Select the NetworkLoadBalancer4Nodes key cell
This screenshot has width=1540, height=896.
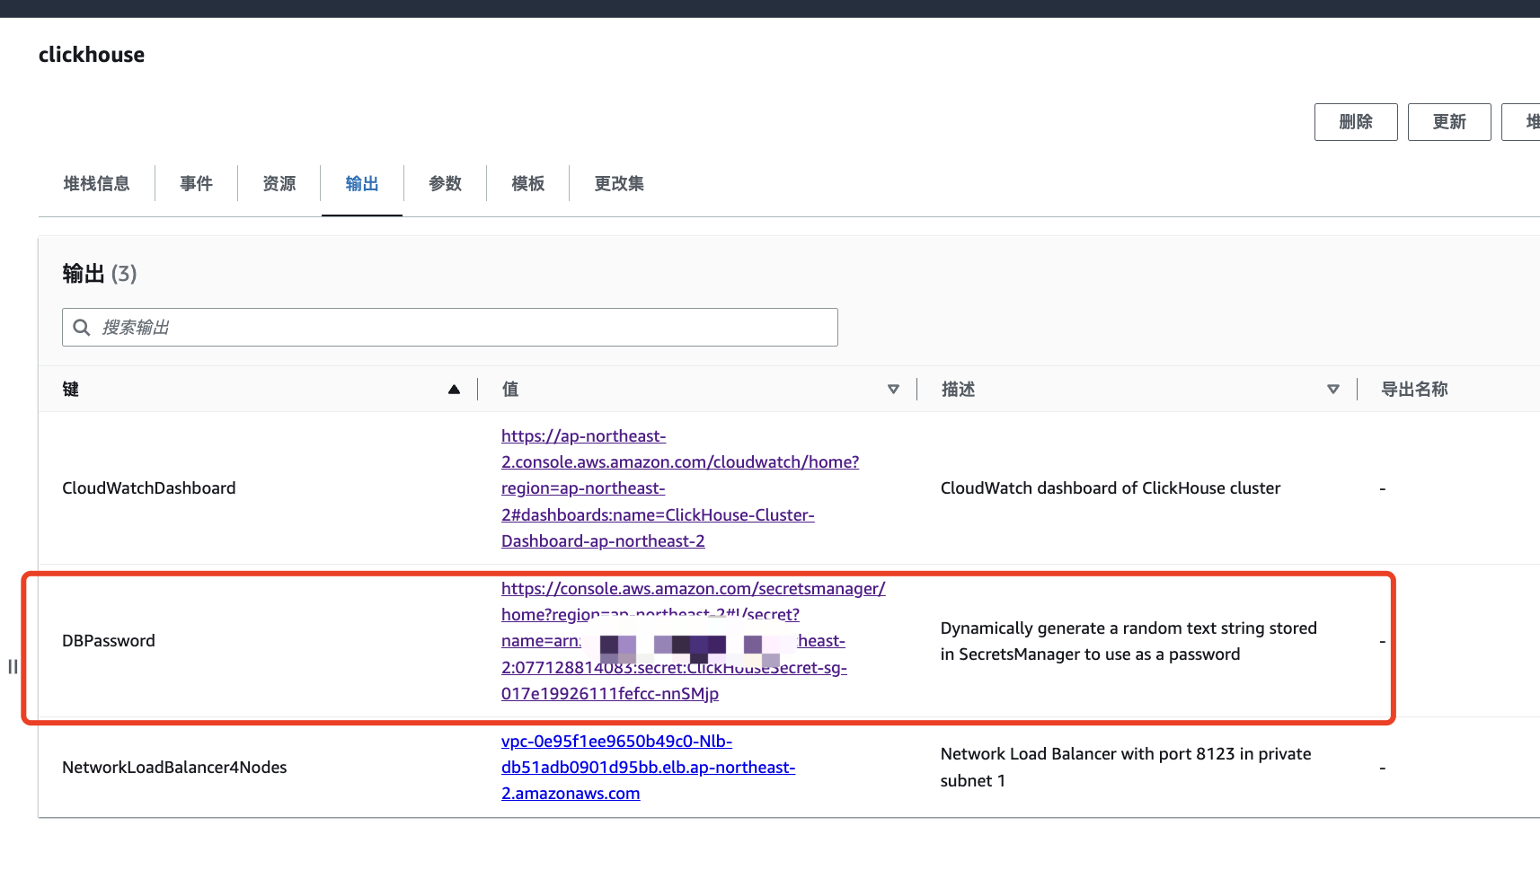point(174,768)
